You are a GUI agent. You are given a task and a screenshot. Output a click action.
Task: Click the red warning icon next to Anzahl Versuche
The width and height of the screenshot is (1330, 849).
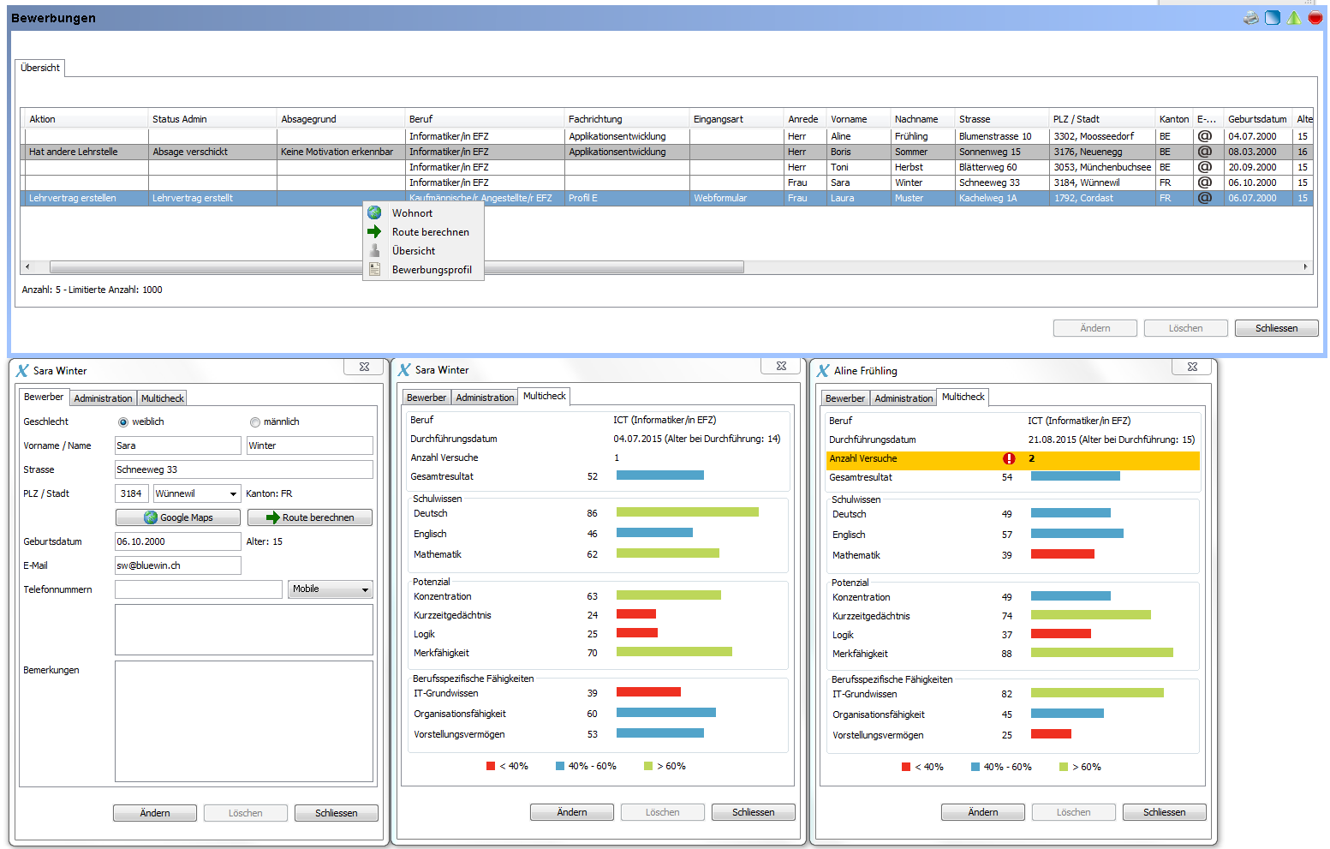1009,459
